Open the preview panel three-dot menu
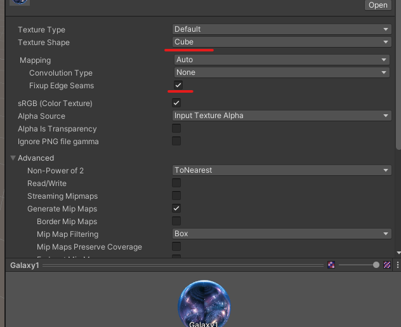This screenshot has height=327, width=401. (397, 265)
